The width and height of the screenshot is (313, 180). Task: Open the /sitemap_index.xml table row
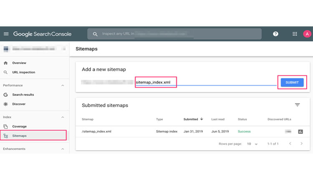[x=193, y=131]
